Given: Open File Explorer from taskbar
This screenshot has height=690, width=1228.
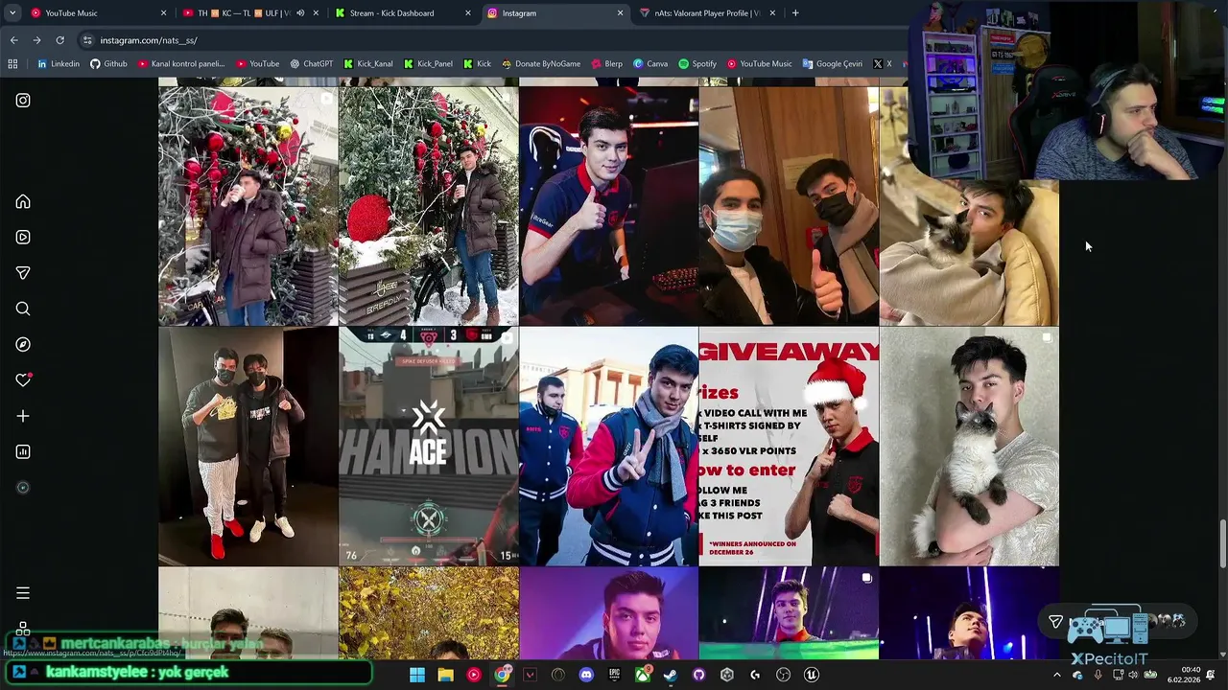Looking at the screenshot, I should pos(445,675).
